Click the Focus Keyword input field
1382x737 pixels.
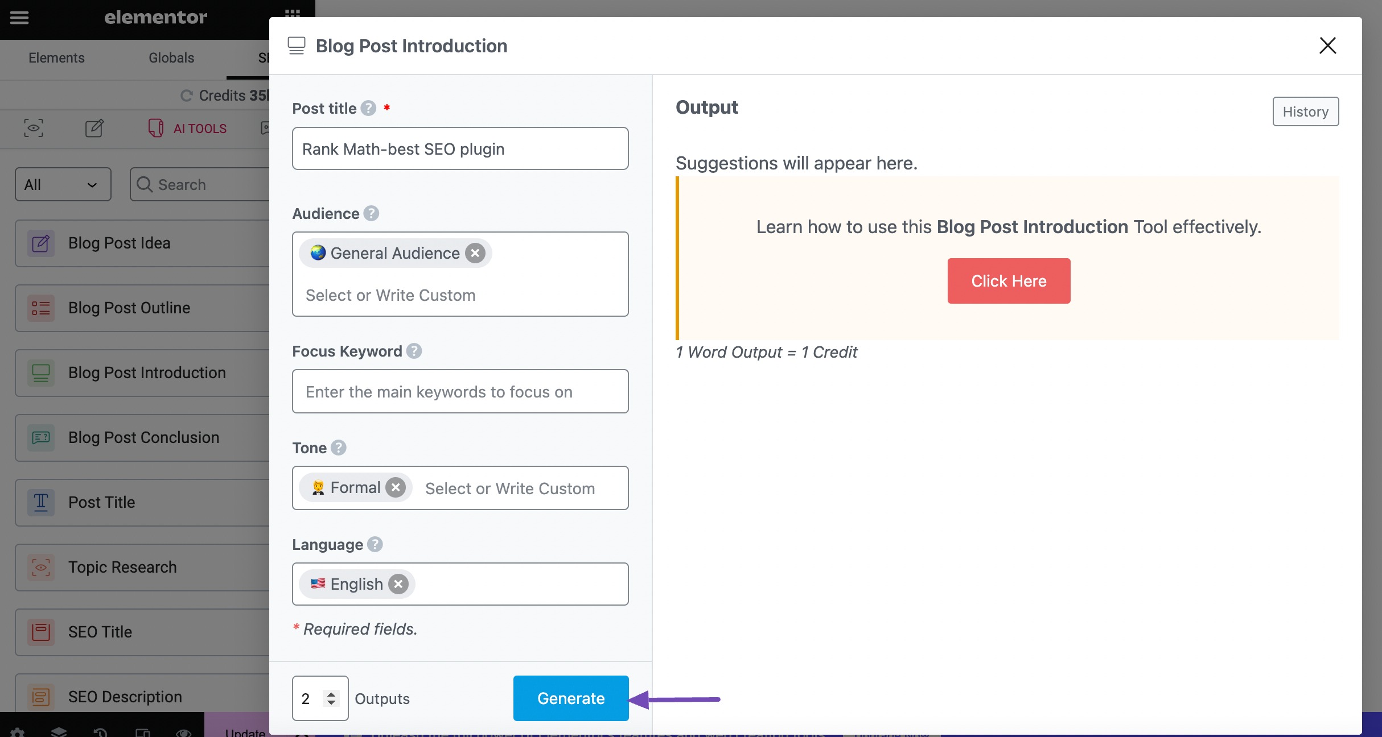click(460, 391)
